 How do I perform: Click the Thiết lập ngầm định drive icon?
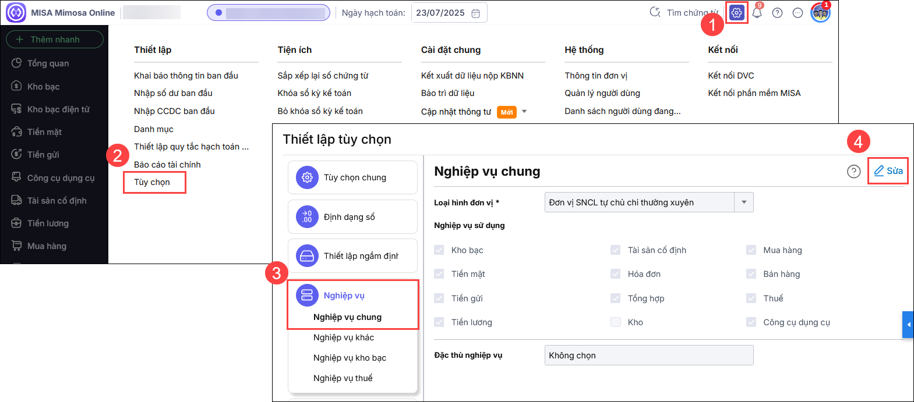pos(307,256)
